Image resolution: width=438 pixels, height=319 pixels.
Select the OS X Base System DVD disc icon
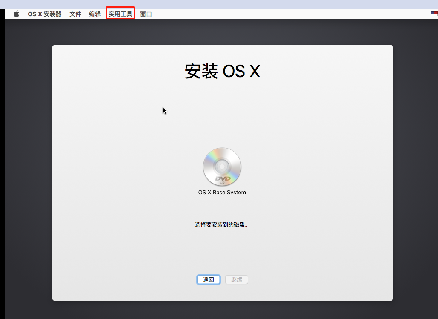coord(222,167)
